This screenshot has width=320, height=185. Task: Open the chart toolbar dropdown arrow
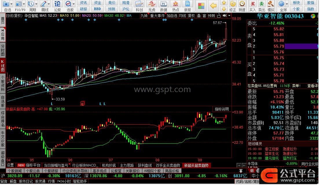(229, 16)
